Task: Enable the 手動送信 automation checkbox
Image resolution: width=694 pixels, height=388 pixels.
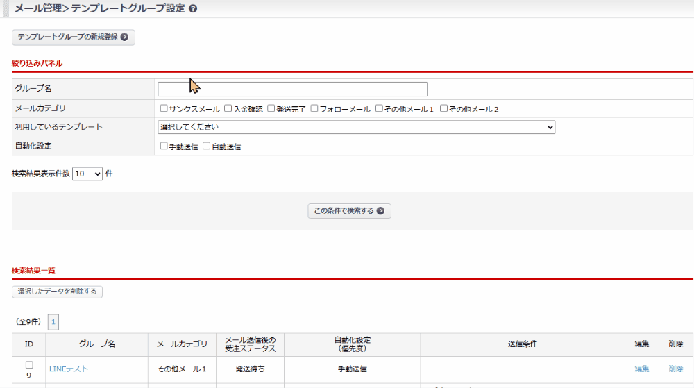Action: [x=164, y=146]
